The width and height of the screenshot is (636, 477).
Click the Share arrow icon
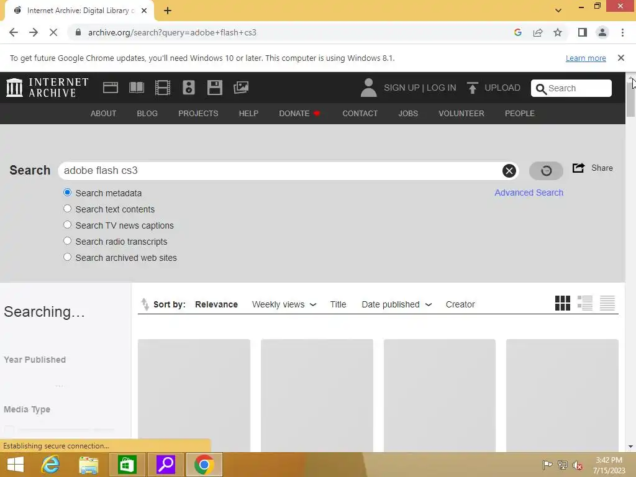(x=578, y=168)
